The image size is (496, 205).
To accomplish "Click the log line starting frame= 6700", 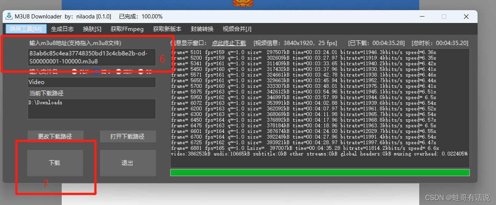I will click(x=304, y=137).
